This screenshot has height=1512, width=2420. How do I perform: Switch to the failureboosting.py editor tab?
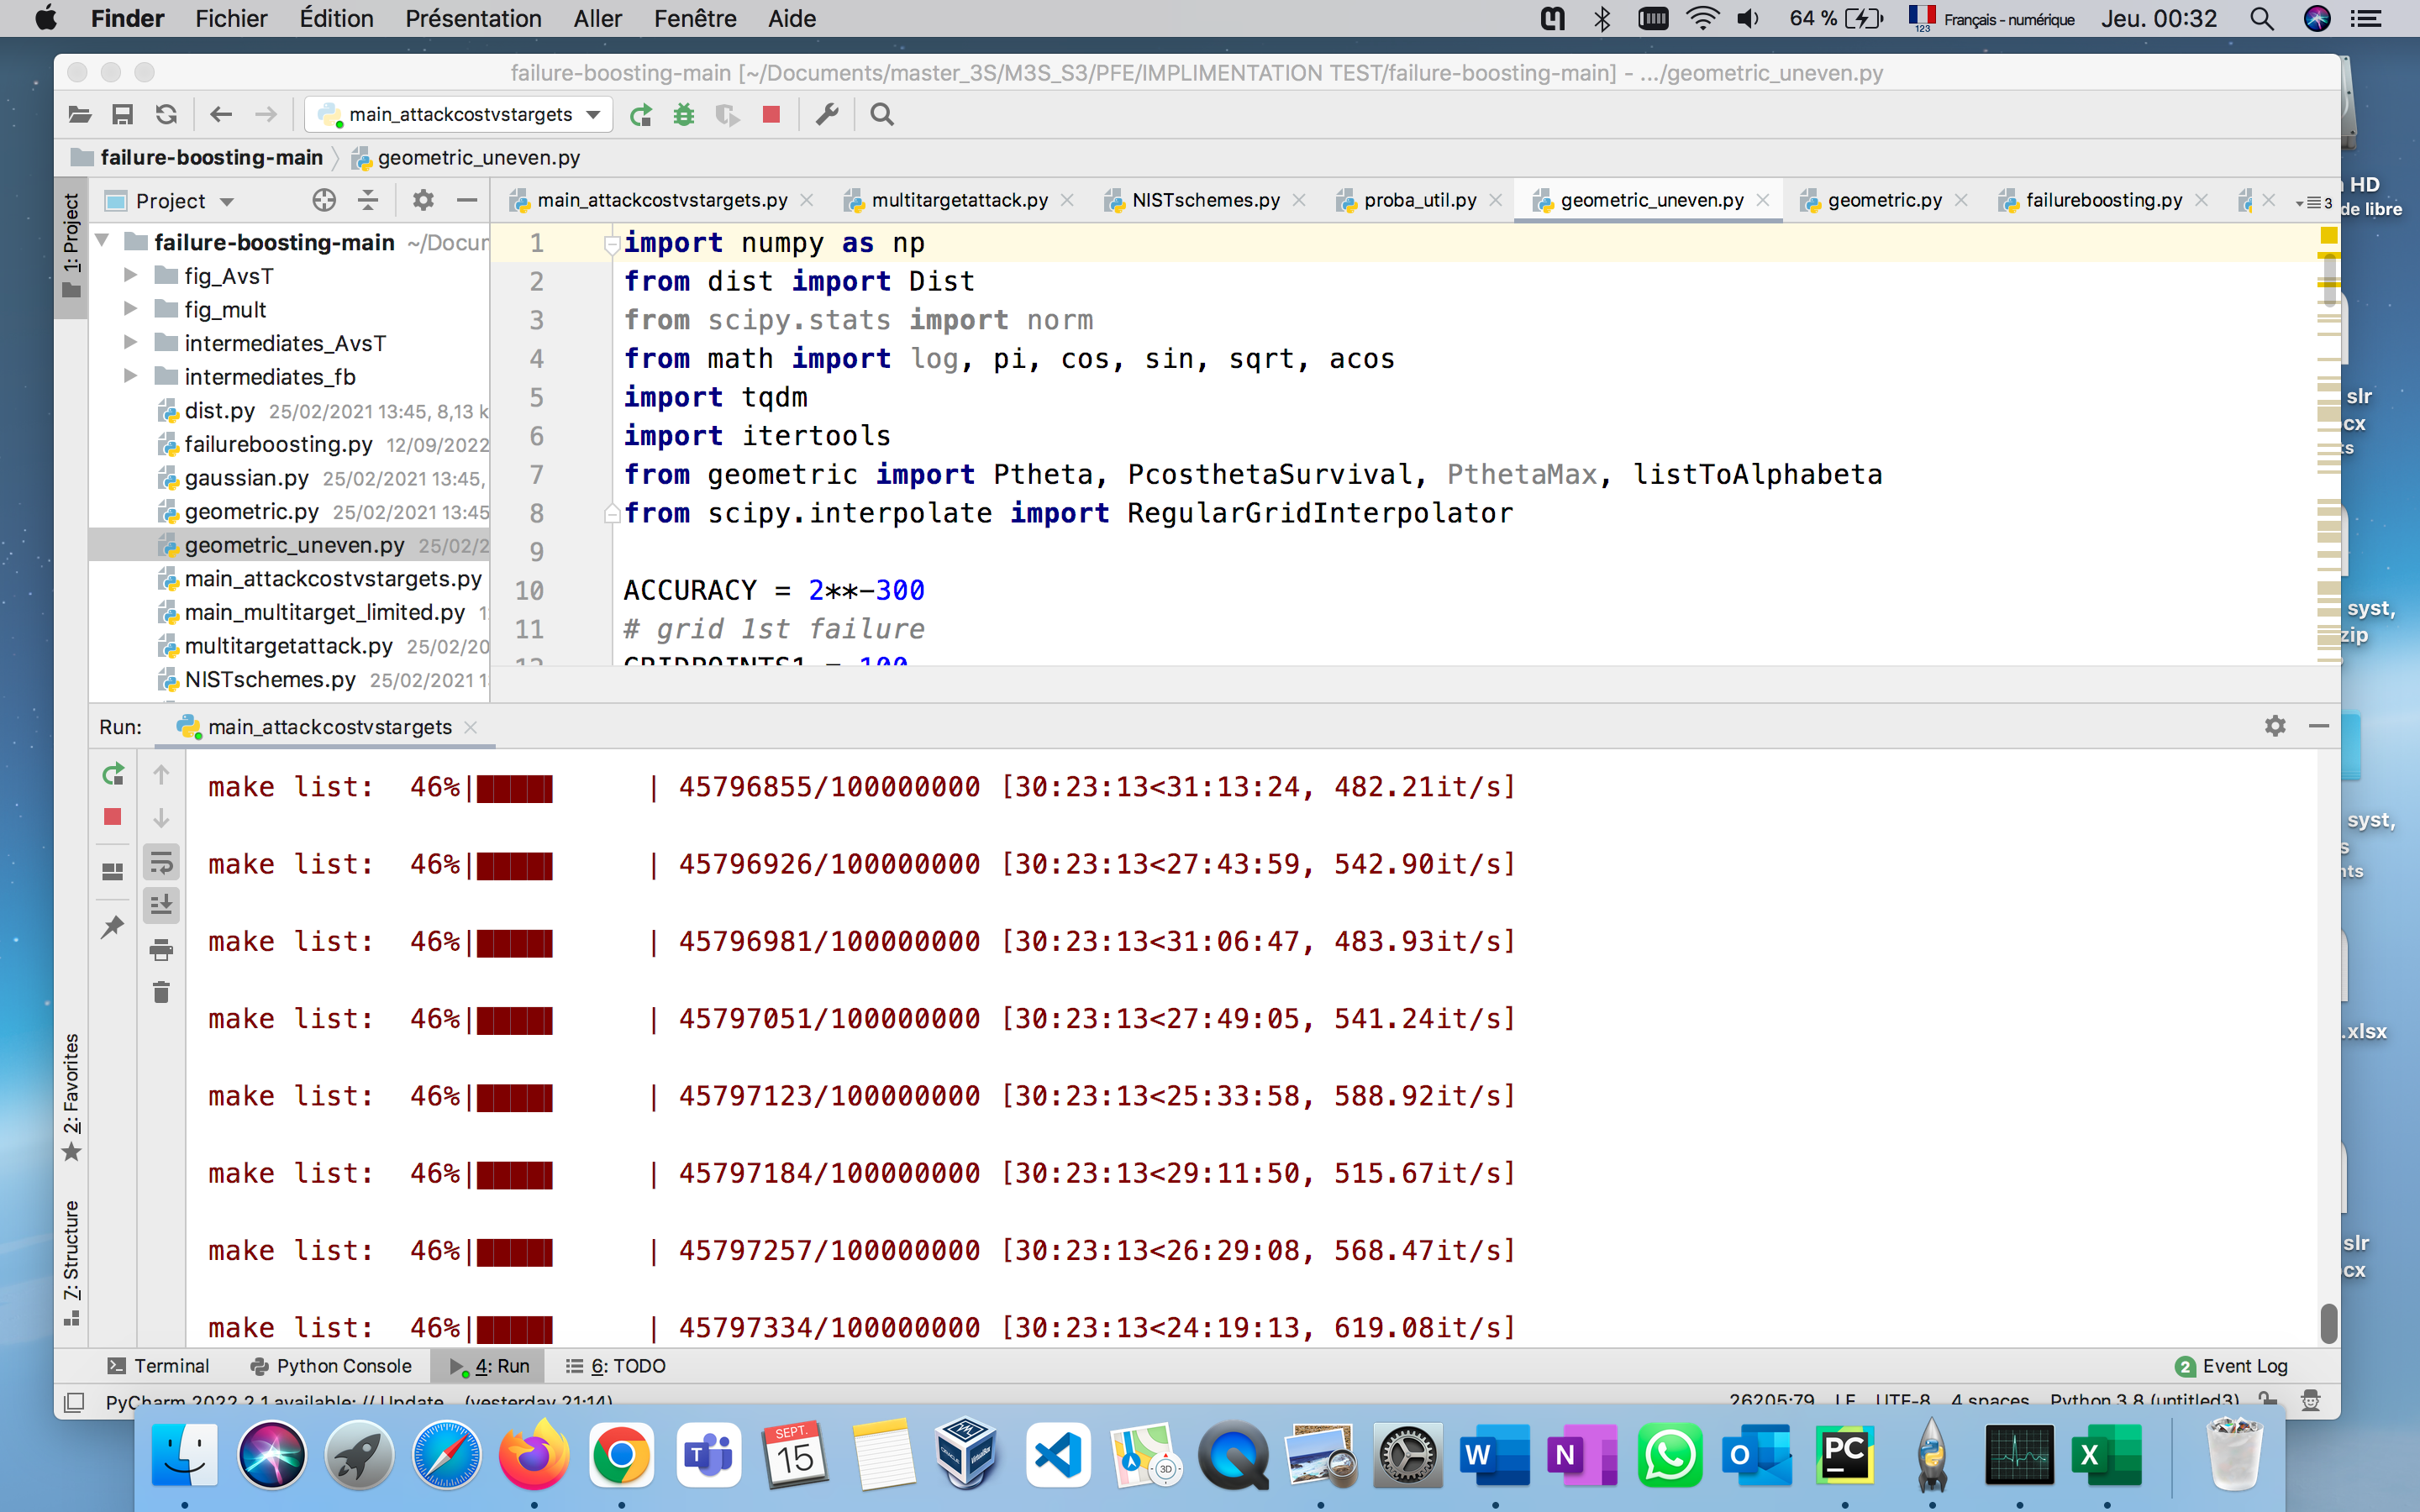2102,200
